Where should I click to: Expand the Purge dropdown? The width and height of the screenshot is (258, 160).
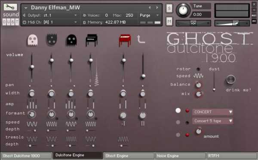point(149,15)
